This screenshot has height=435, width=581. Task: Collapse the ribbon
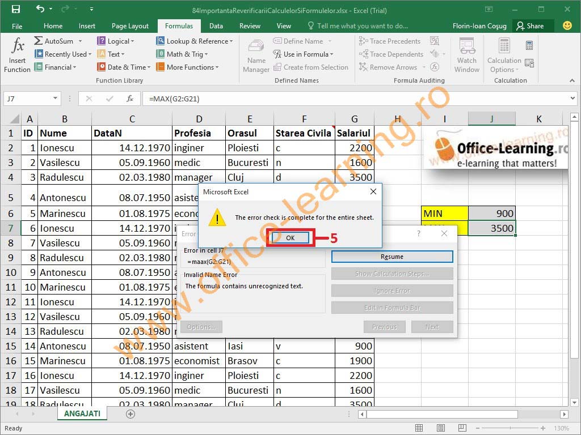572,80
